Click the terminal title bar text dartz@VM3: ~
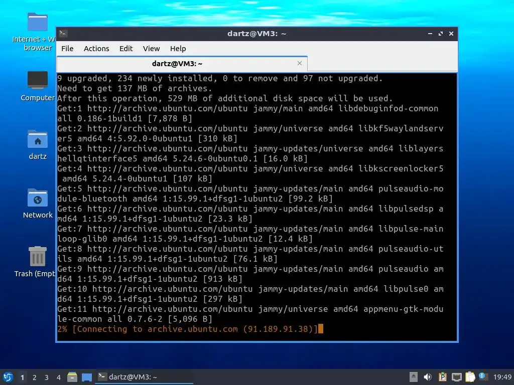Viewport: 514px width, 385px height. click(x=256, y=34)
